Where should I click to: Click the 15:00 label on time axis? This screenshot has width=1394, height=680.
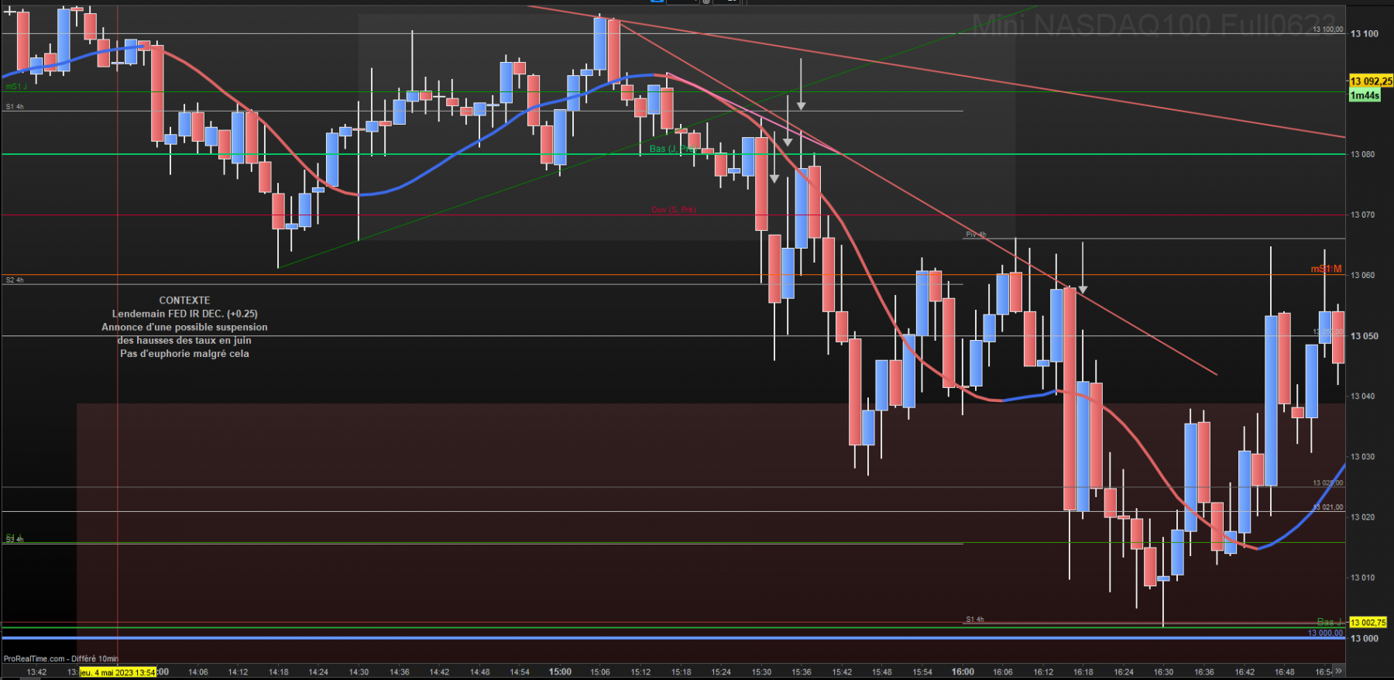coord(560,671)
